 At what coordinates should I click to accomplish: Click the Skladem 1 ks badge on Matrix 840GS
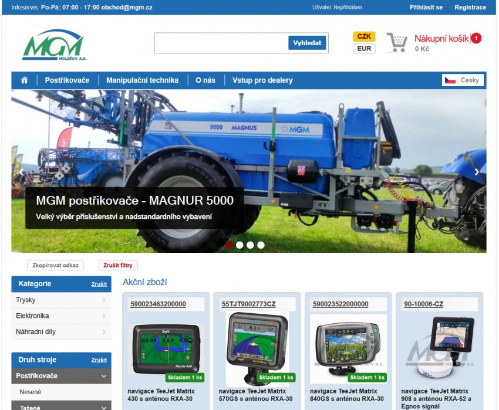[x=367, y=377]
